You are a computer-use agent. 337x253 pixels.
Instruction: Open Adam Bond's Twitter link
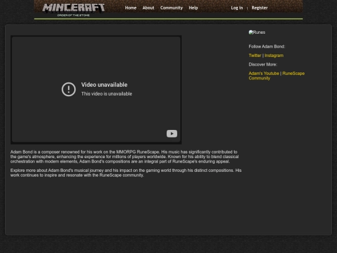tap(255, 56)
